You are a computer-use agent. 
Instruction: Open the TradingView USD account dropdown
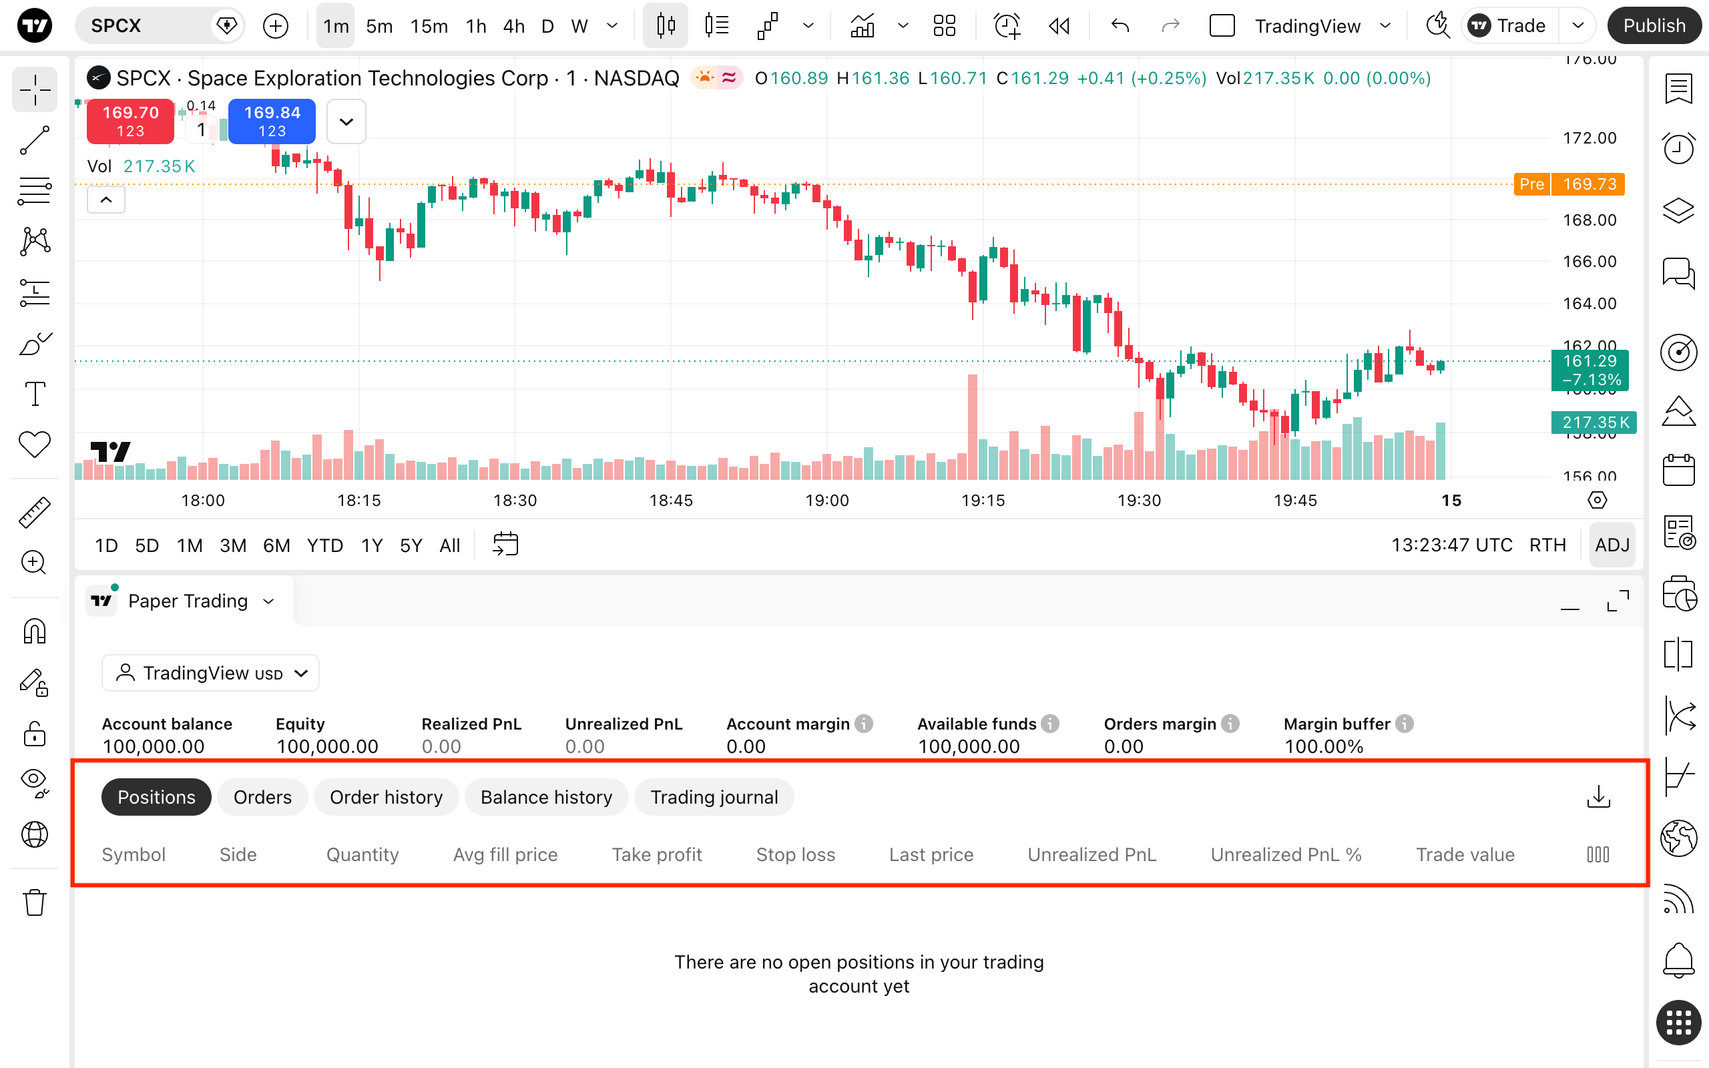point(210,672)
